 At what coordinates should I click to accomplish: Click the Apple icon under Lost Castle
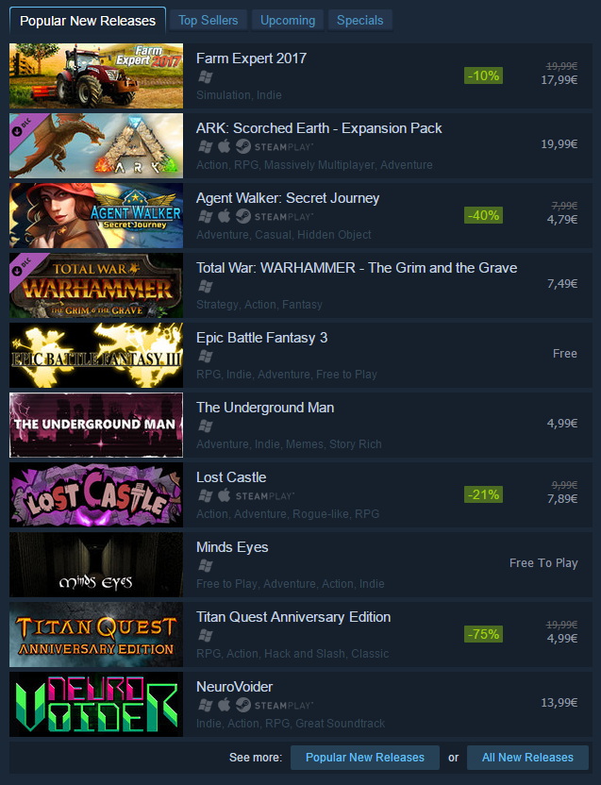[225, 495]
